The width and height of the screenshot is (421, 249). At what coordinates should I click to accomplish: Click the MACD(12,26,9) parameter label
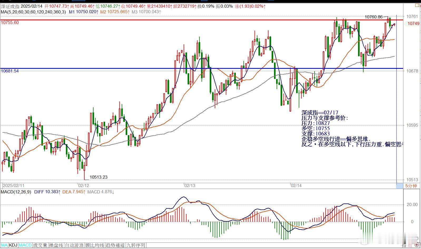click(16, 192)
